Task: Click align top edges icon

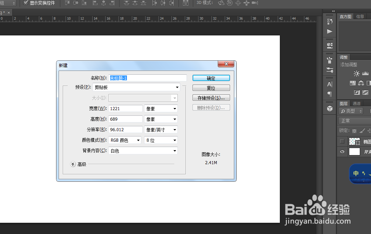Action: coord(67,3)
